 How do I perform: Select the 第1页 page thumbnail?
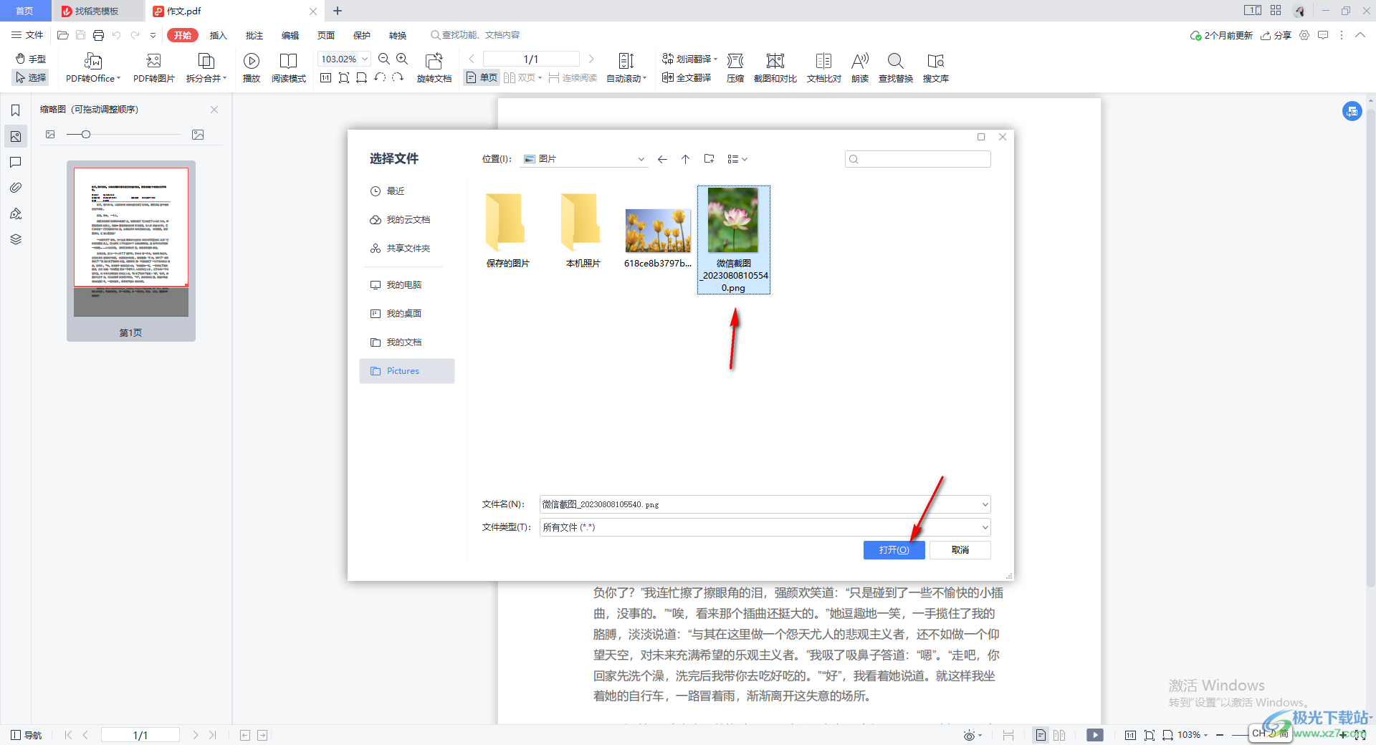click(131, 251)
